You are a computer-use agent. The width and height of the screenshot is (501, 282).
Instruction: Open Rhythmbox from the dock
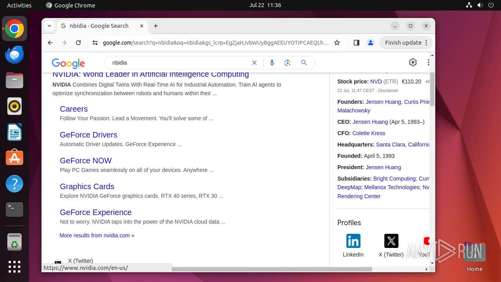14,106
